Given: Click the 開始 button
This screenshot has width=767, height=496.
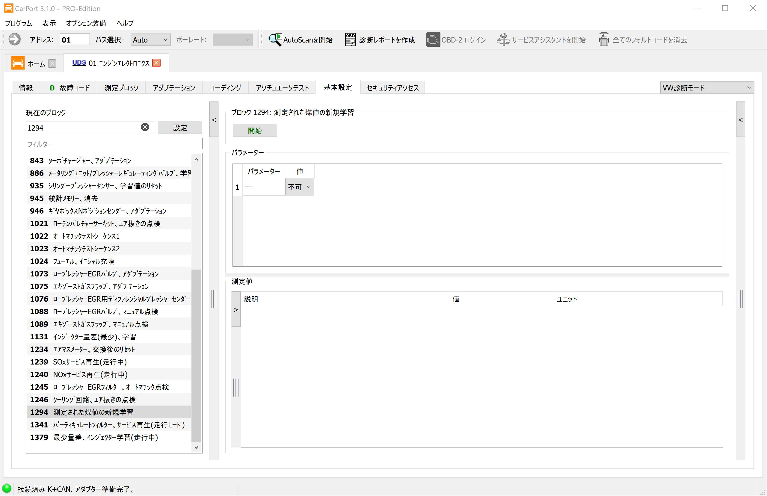Looking at the screenshot, I should 255,131.
